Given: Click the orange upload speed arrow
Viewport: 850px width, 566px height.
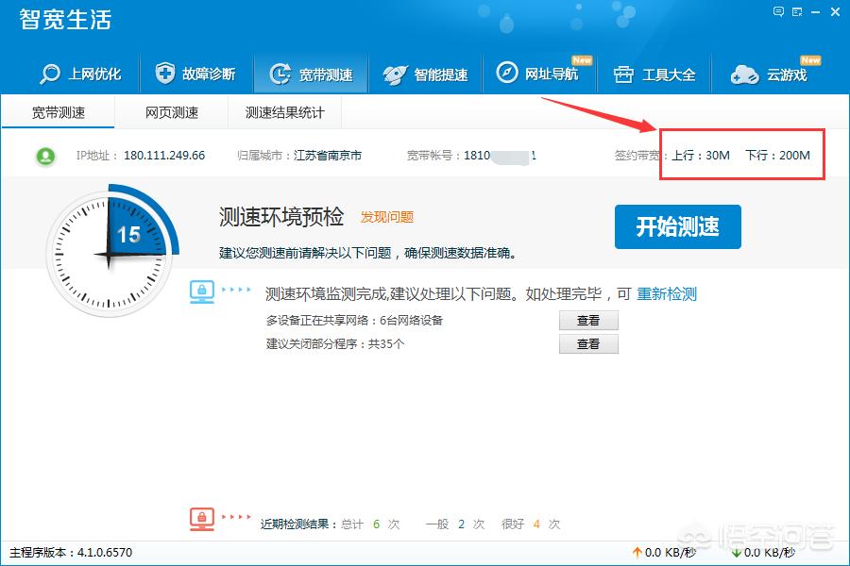Looking at the screenshot, I should 637,553.
